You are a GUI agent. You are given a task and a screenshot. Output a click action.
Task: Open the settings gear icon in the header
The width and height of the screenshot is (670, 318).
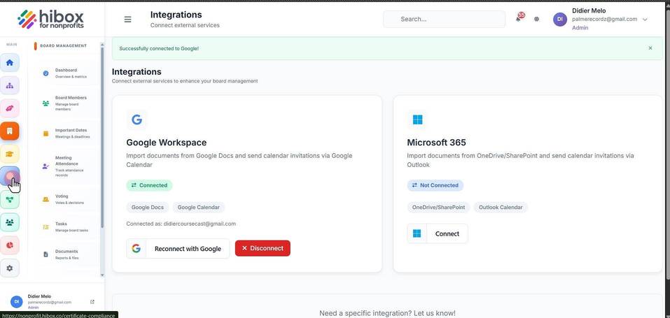[537, 19]
